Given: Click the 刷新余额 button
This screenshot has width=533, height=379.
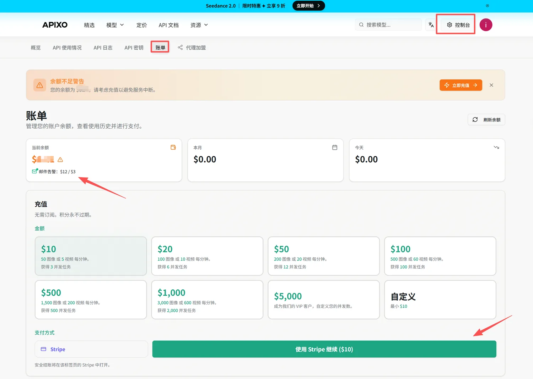Looking at the screenshot, I should coord(486,120).
